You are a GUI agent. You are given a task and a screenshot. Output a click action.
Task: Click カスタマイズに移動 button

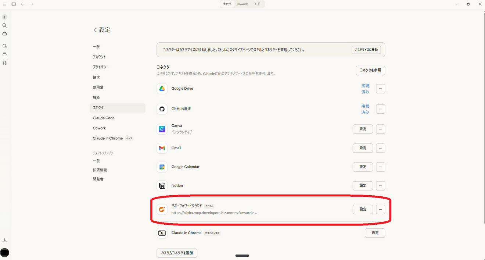tap(366, 50)
